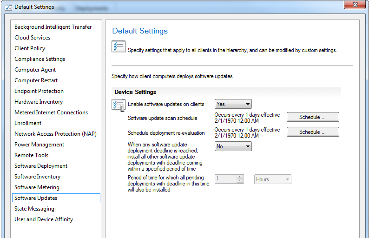The width and height of the screenshot is (369, 238).
Task: Select Background Intelligent Transfer settings
Action: 53,27
